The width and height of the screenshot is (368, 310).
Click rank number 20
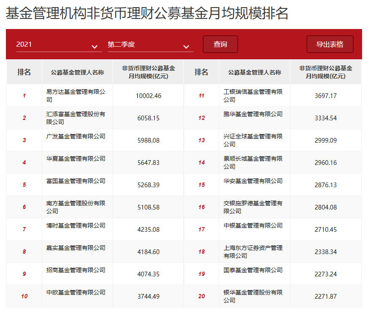point(201,296)
